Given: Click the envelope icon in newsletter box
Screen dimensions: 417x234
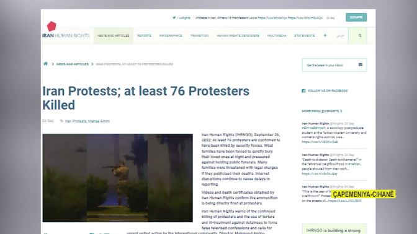Looking at the screenshot, I should click(361, 65).
